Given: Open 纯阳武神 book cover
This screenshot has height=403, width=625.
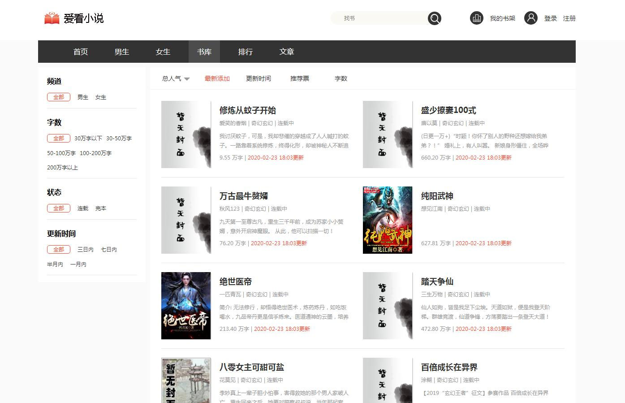Looking at the screenshot, I should [387, 220].
